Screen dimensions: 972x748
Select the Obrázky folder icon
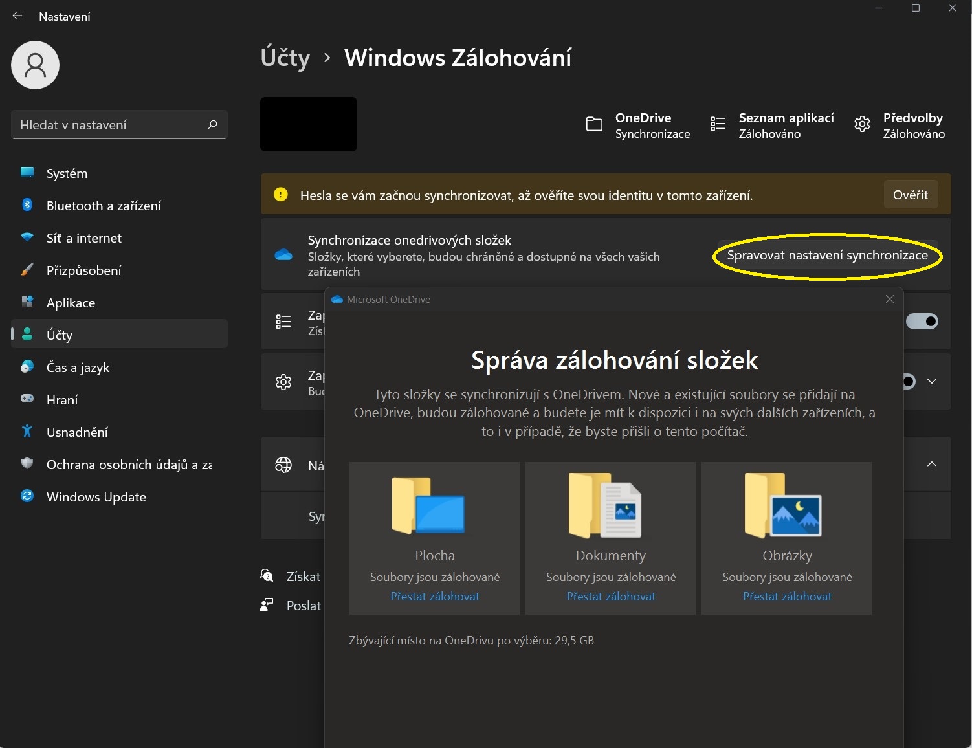coord(782,505)
